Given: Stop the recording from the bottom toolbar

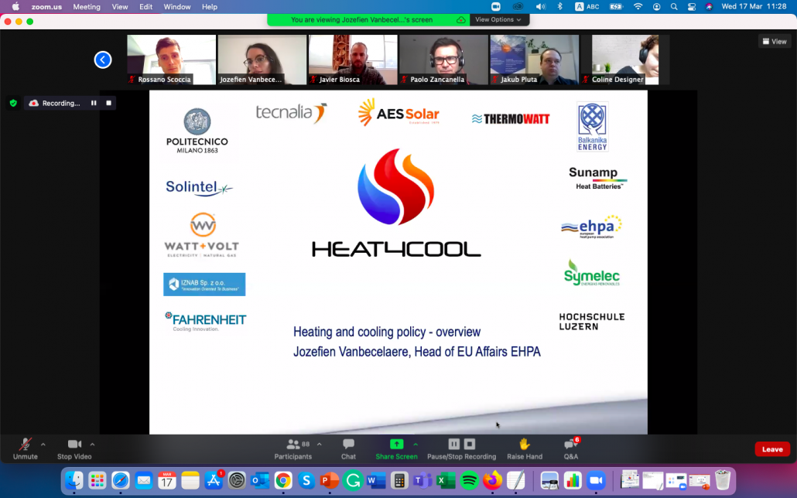Looking at the screenshot, I should (470, 444).
